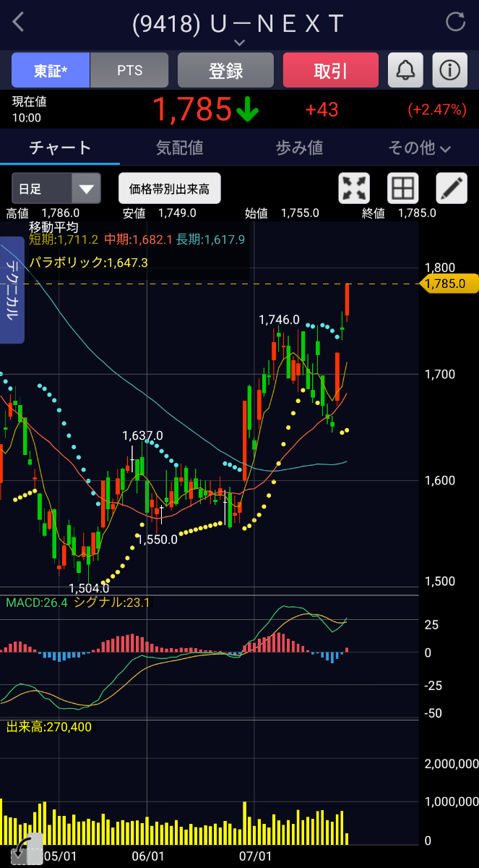
Task: Open the stock information icon
Action: (450, 70)
